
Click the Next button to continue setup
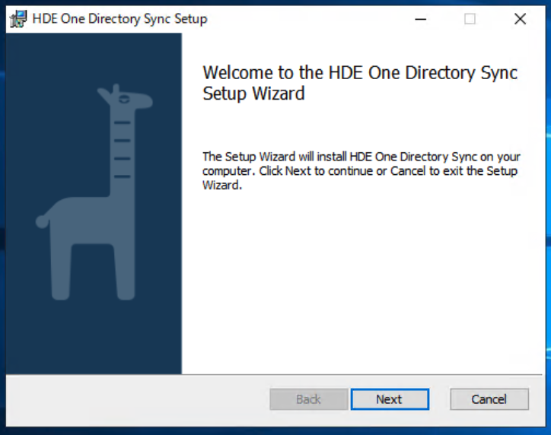tap(390, 399)
